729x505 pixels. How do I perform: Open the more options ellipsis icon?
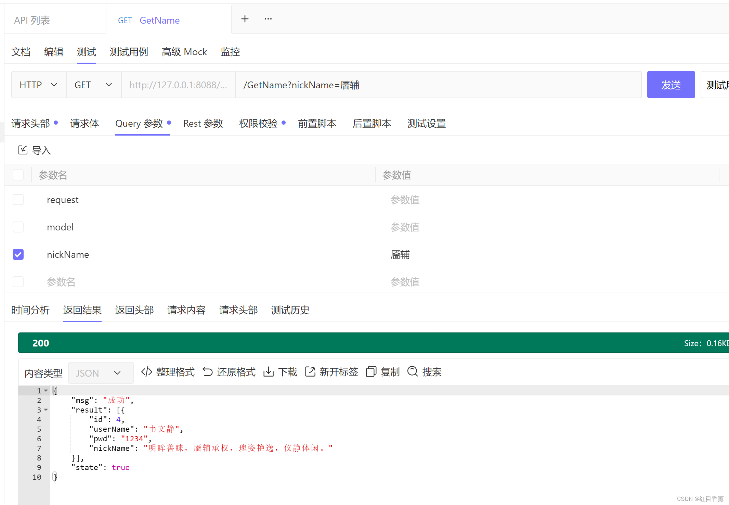coord(268,19)
